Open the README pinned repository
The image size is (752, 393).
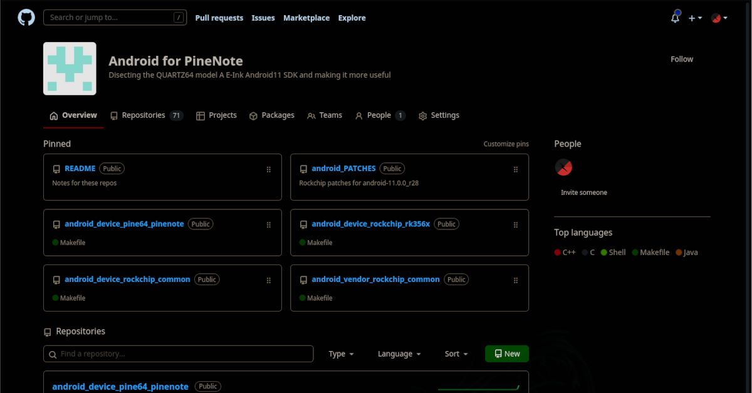click(80, 169)
